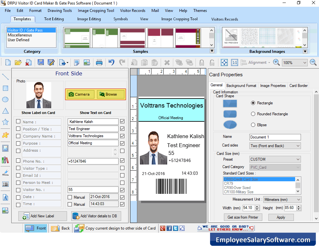Select the Rectangle drawing tool
319x246 pixels.
(x=5, y=87)
